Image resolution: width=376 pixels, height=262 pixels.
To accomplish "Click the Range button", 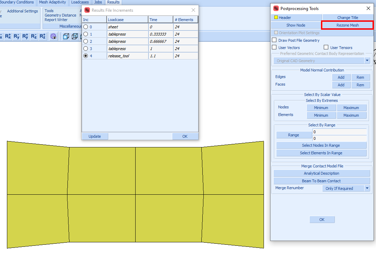I will click(x=294, y=135).
